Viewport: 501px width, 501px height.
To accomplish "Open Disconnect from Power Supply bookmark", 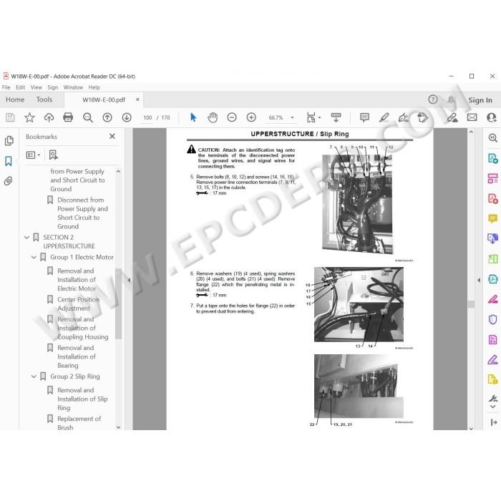I will click(82, 213).
